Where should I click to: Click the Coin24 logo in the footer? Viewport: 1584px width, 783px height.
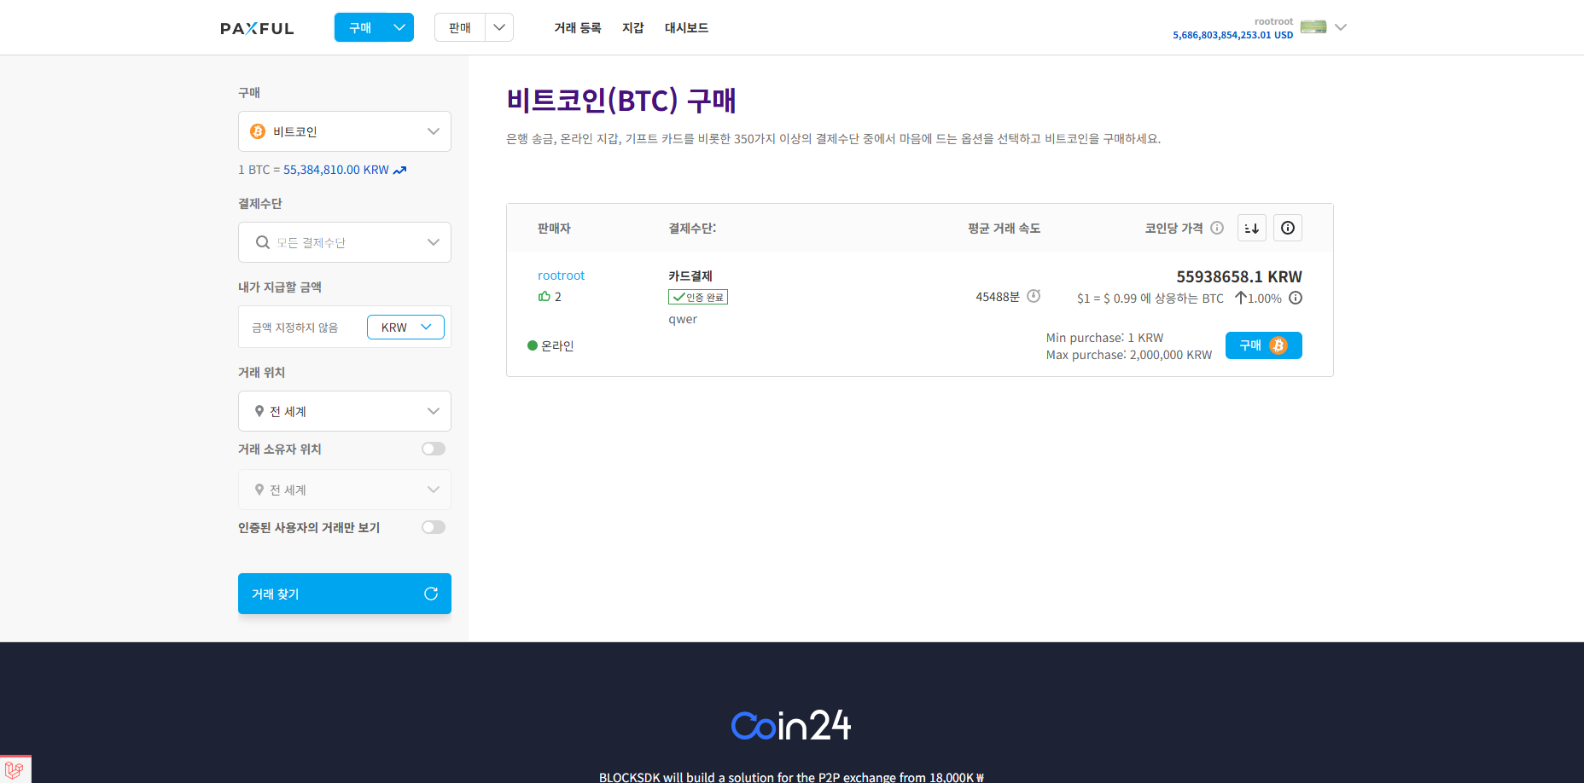point(790,725)
